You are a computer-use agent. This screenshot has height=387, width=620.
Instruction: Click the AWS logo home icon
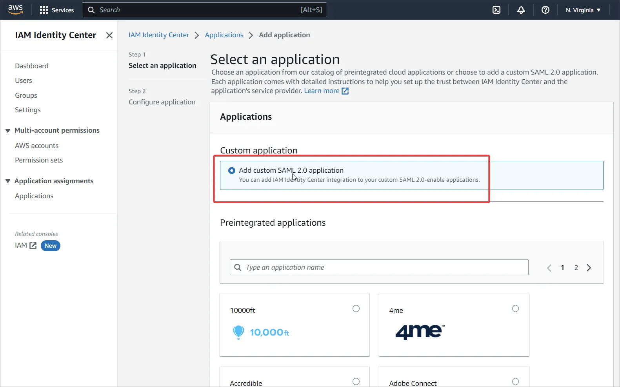pos(16,9)
